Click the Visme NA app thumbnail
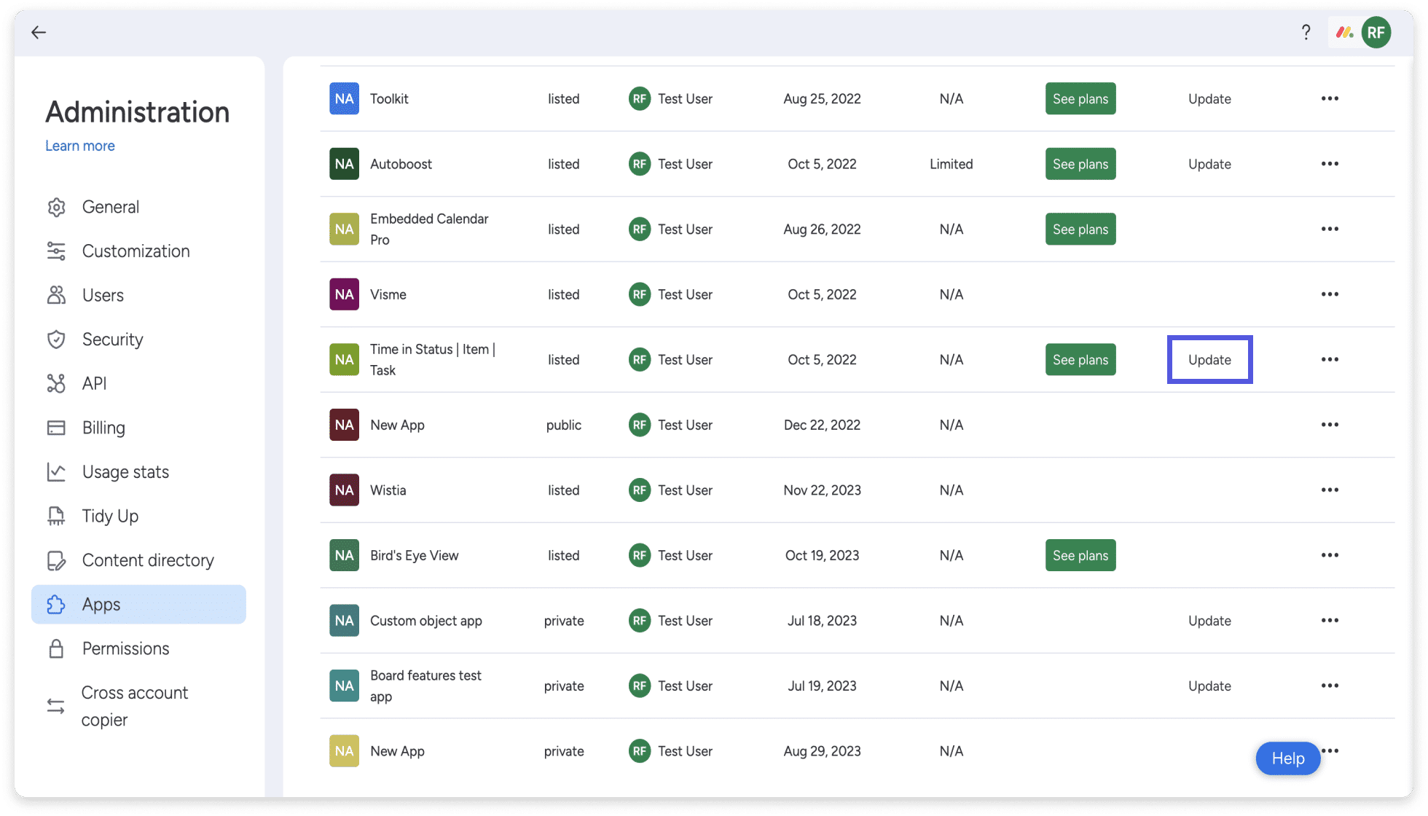Image resolution: width=1428 pixels, height=816 pixels. [344, 294]
